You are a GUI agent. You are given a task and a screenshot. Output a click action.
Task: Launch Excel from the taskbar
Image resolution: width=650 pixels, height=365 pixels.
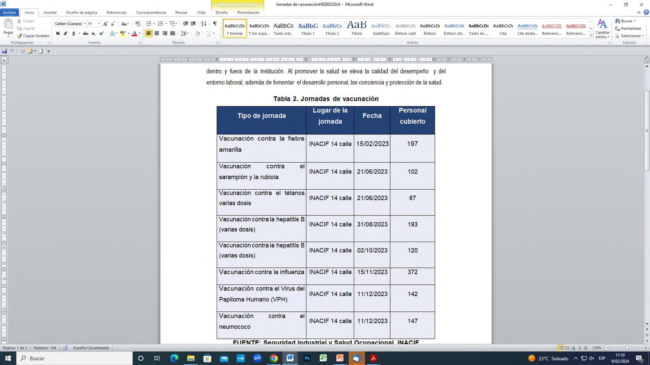323,358
